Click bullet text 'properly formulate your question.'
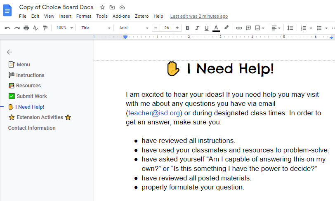The image size is (335, 201). 193,187
